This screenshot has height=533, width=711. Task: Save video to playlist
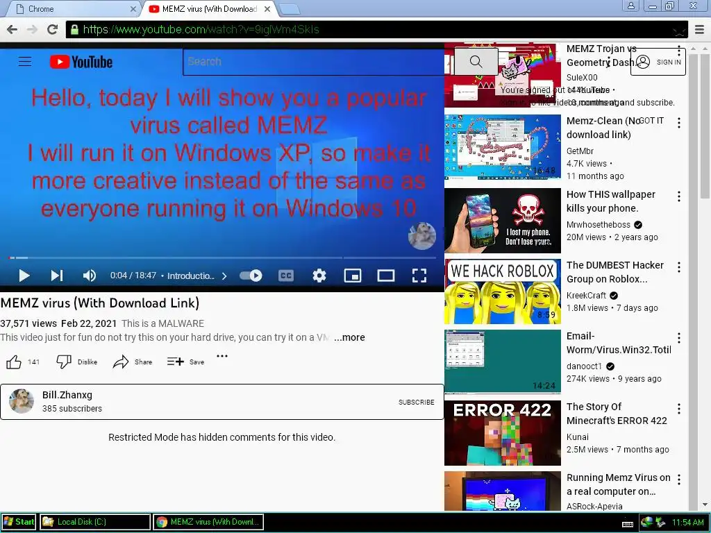click(x=185, y=362)
